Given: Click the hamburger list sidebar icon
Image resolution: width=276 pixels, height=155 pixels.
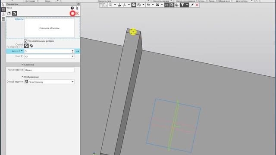Looking at the screenshot, I should (3, 19).
